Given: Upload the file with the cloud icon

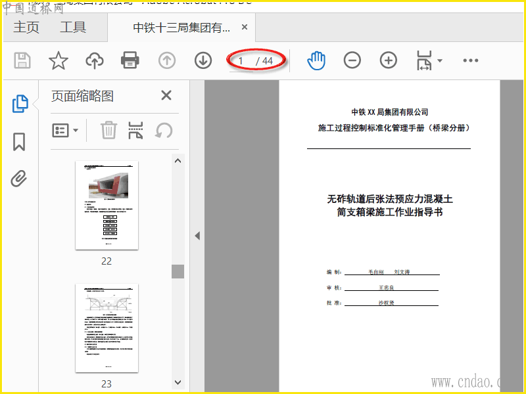Looking at the screenshot, I should [95, 60].
